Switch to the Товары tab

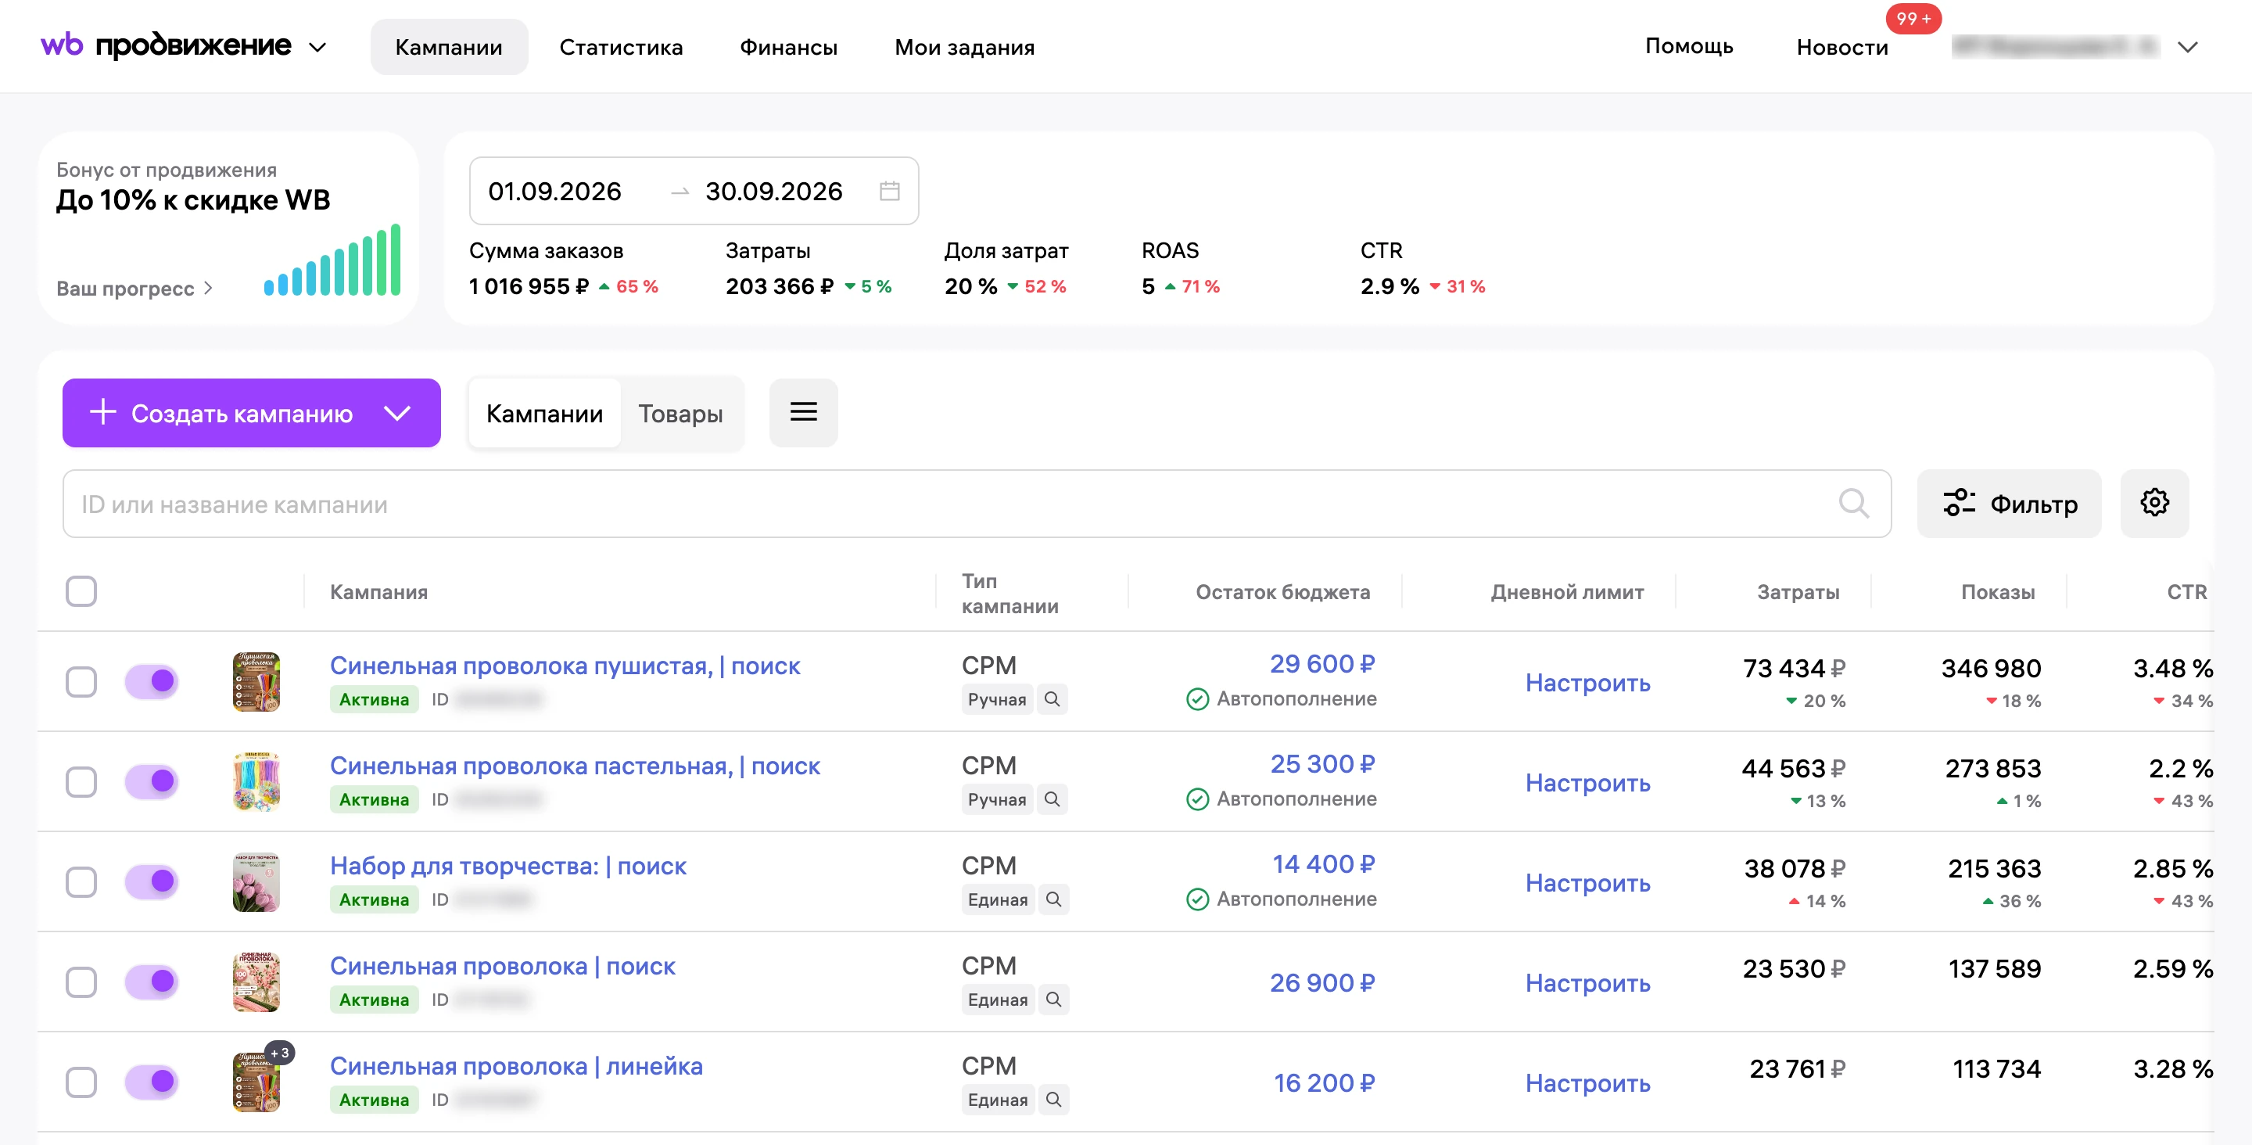coord(680,413)
